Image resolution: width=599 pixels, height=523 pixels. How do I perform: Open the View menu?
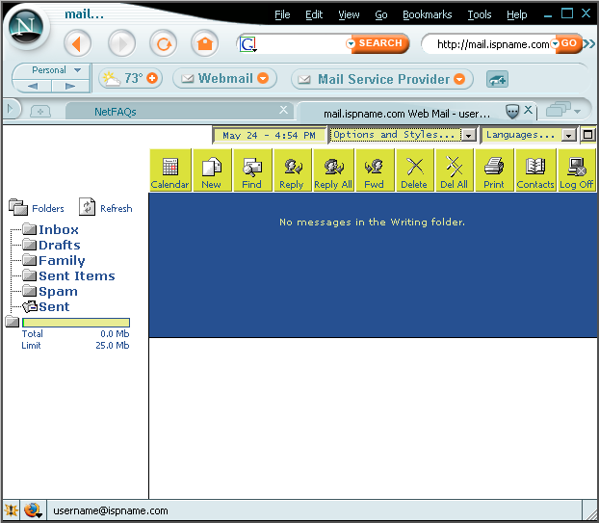click(349, 14)
